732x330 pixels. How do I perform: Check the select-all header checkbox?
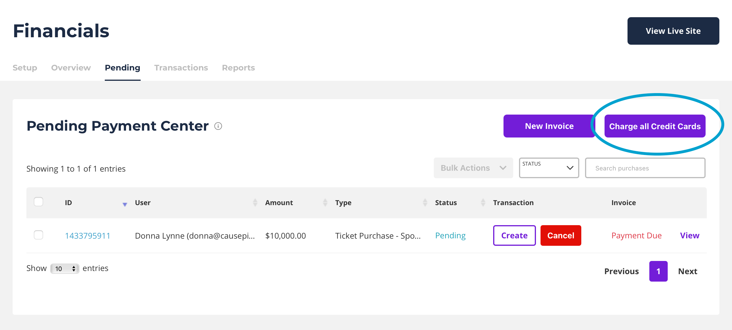pyautogui.click(x=38, y=202)
